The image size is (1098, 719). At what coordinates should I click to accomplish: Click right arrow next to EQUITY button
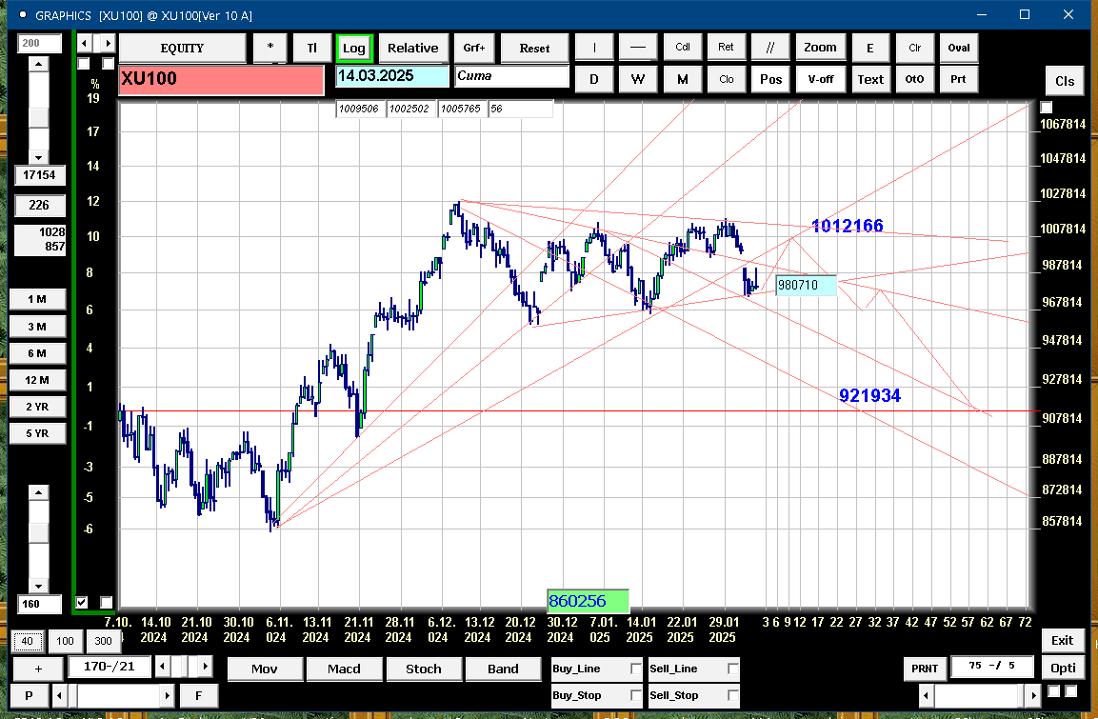coord(108,44)
